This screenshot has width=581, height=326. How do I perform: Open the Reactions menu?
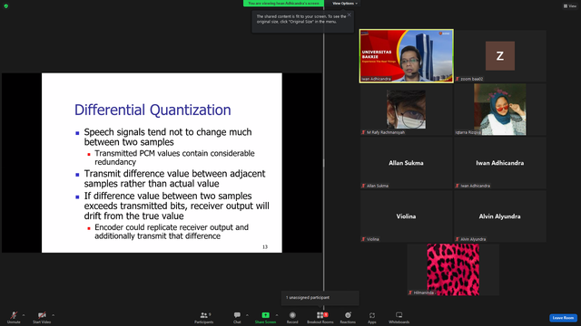[348, 317]
